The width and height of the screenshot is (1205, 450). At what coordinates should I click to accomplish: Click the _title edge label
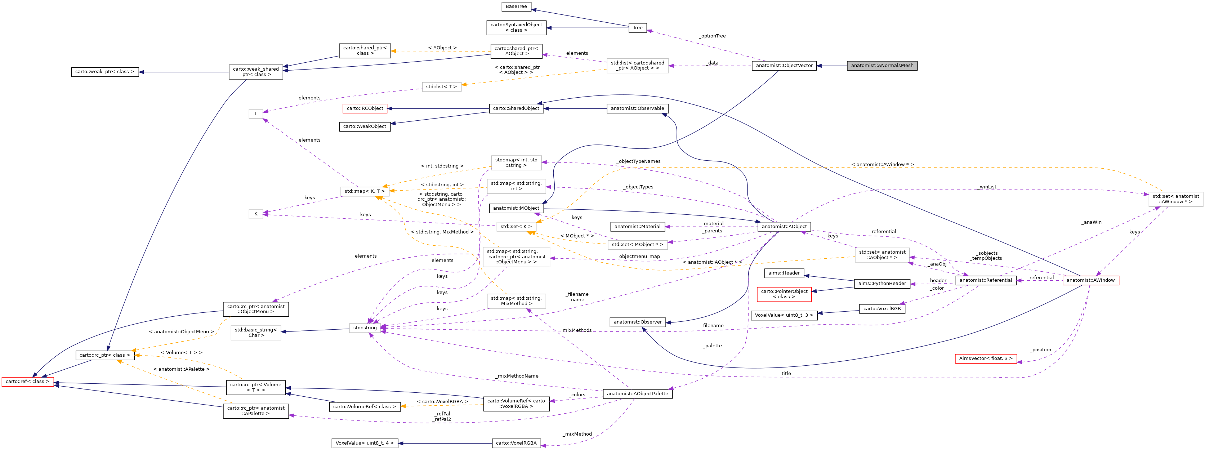pos(785,374)
